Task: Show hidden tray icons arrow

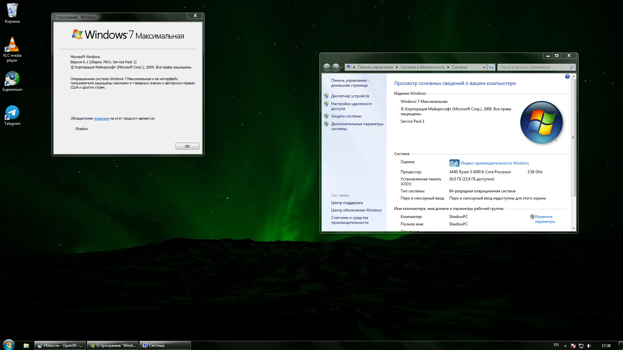Action: [565, 346]
